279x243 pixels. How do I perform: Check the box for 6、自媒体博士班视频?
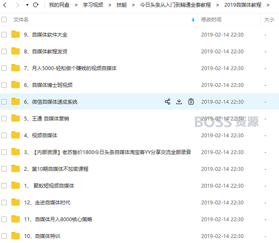click(x=4, y=85)
